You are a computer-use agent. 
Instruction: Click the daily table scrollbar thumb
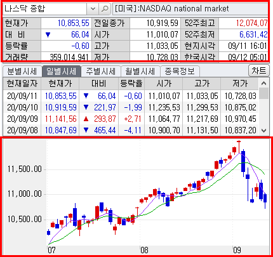coord(263,93)
